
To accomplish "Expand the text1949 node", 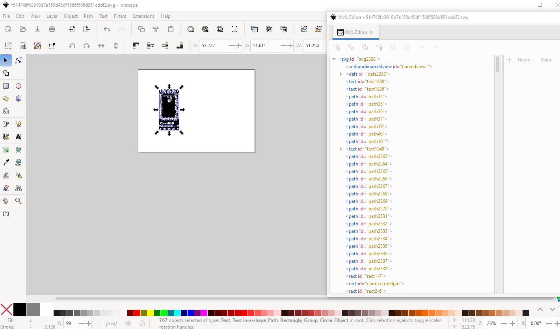I will (341, 149).
